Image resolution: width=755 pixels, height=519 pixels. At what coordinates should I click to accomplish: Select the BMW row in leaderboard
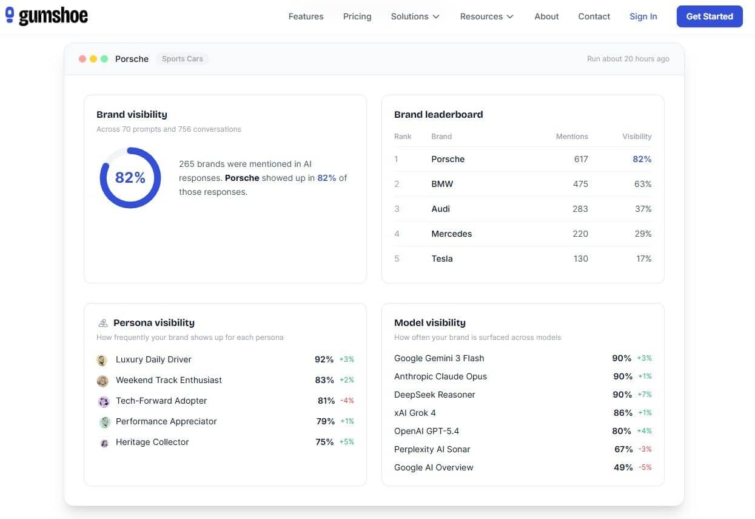pyautogui.click(x=523, y=184)
